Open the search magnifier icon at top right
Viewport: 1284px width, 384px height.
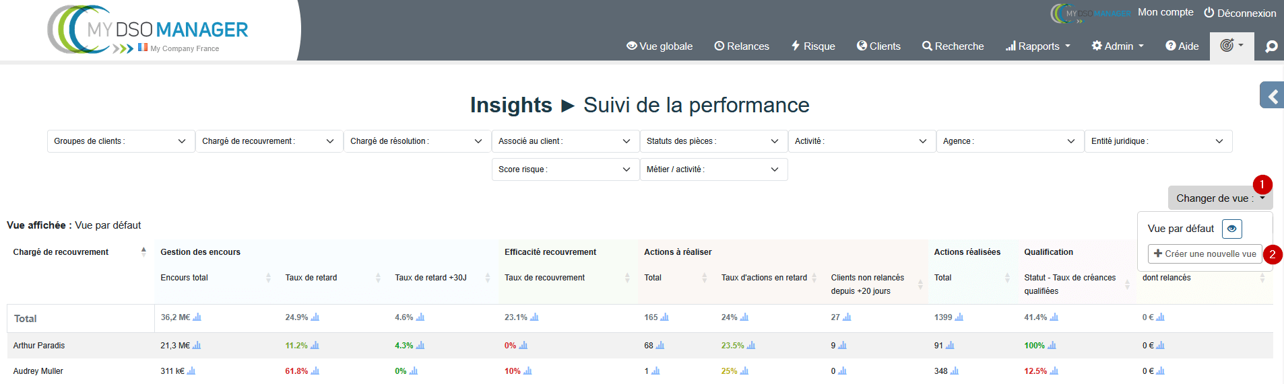point(1271,46)
